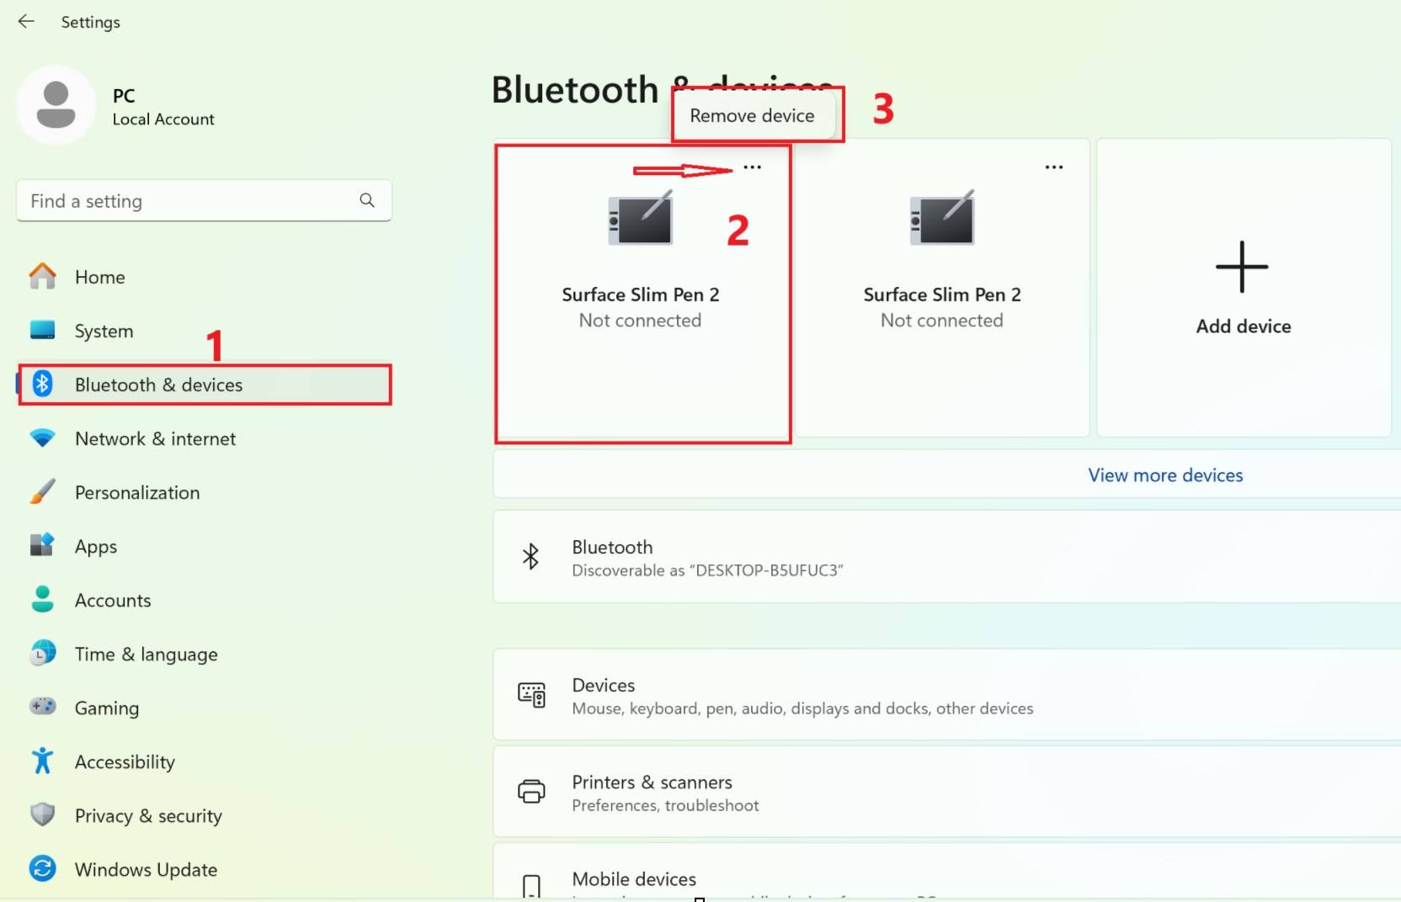Click the Time & language globe icon
Image resolution: width=1401 pixels, height=902 pixels.
point(42,654)
